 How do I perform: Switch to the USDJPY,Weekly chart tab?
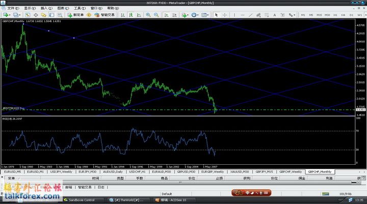[x=61, y=172]
